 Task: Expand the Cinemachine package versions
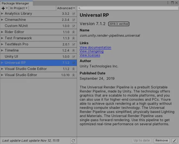(x=2, y=20)
